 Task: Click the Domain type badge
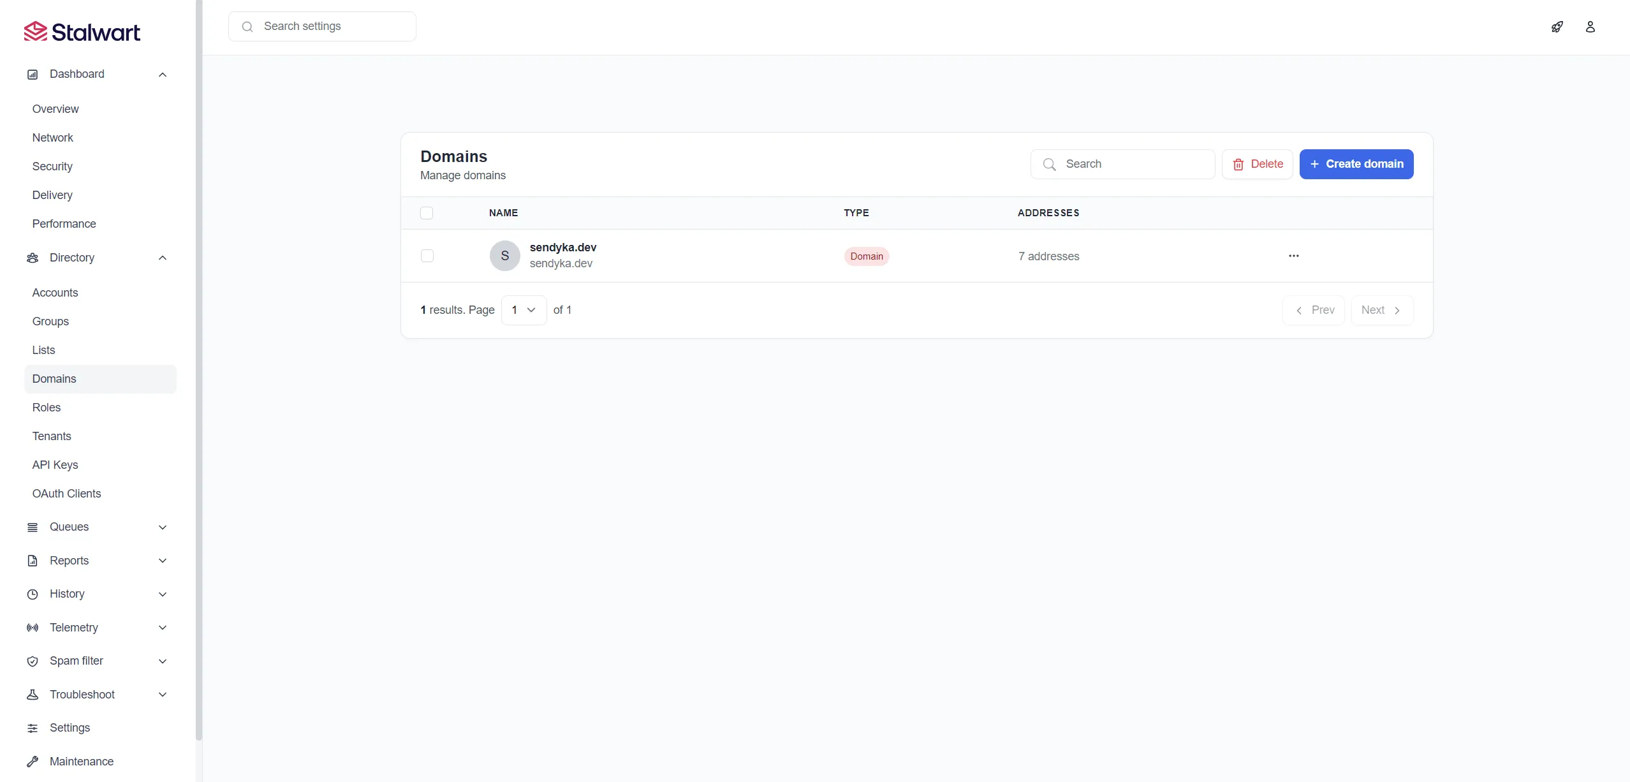point(867,256)
